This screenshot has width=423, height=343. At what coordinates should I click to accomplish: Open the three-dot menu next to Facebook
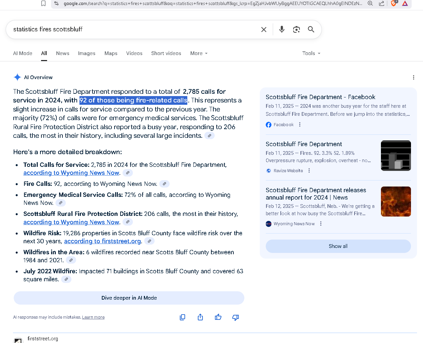pos(300,124)
